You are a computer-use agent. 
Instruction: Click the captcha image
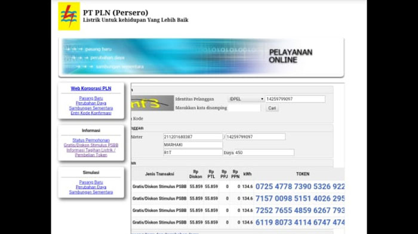[x=152, y=103]
